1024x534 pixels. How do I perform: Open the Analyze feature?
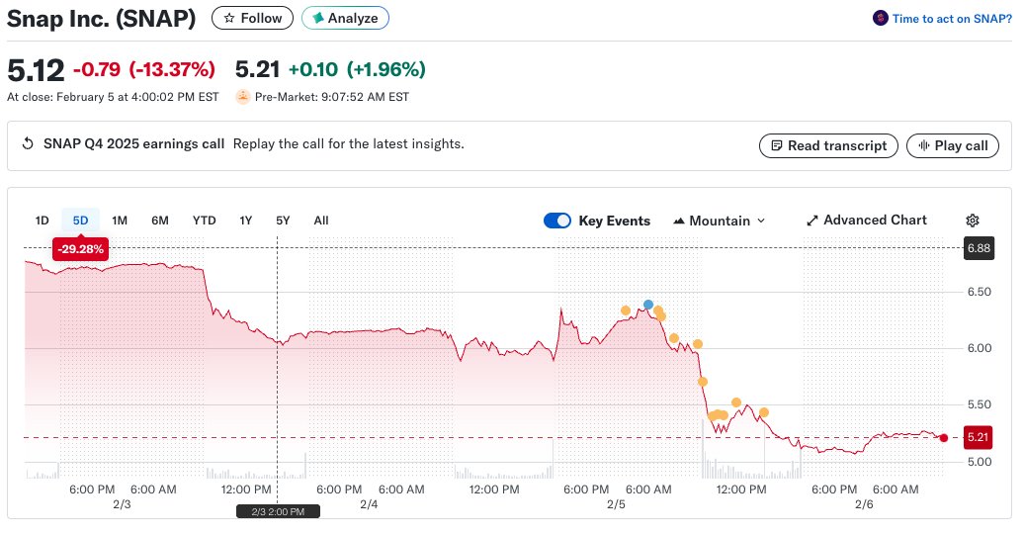coord(345,19)
